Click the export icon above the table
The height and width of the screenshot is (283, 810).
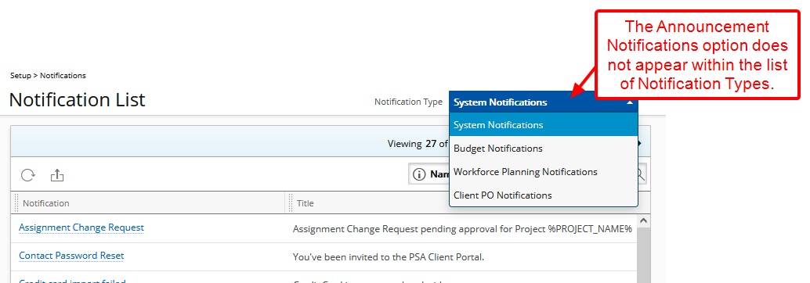click(57, 175)
